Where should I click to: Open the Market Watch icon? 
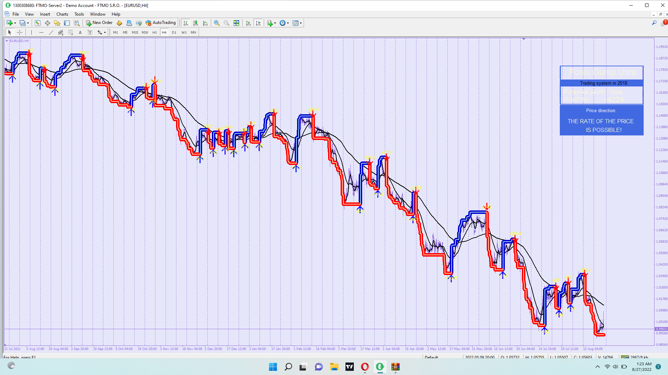(38, 23)
